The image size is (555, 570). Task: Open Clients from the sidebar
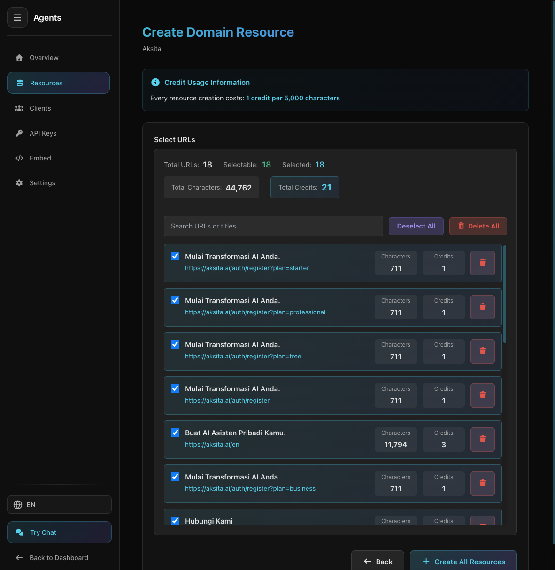click(x=40, y=108)
